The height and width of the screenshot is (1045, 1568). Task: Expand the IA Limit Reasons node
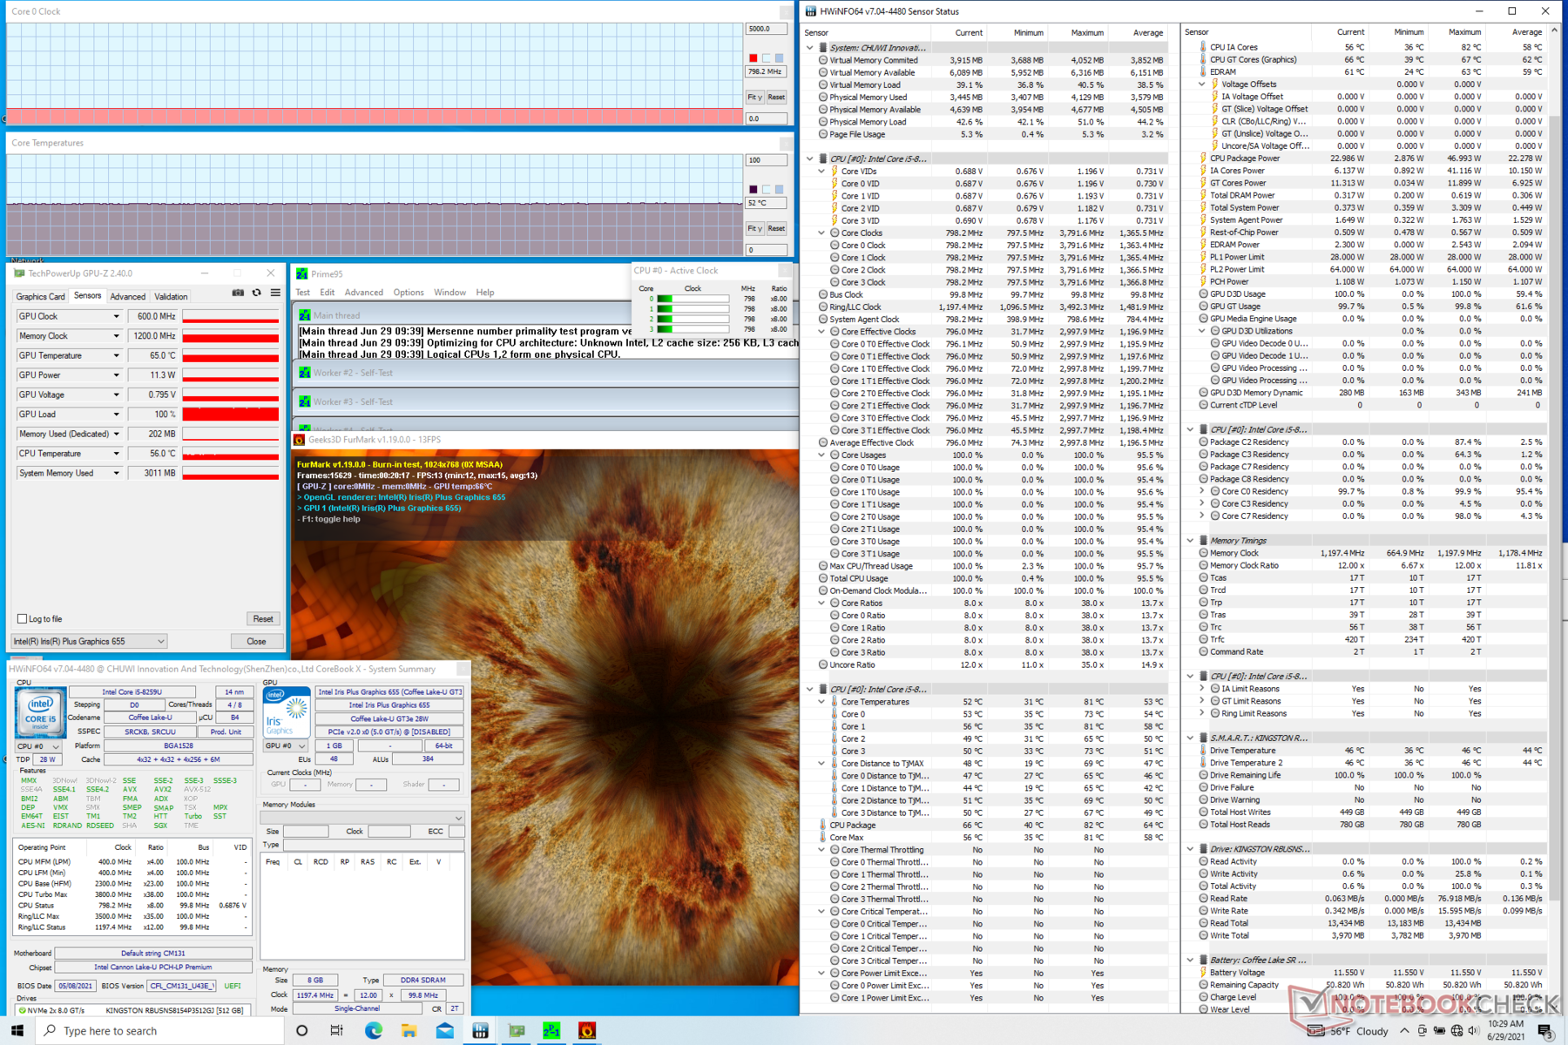[1202, 689]
